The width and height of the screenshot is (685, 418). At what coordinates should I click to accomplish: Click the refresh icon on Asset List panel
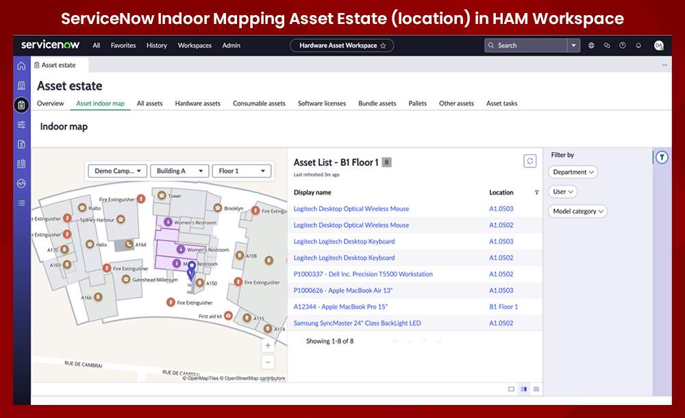[x=530, y=160]
